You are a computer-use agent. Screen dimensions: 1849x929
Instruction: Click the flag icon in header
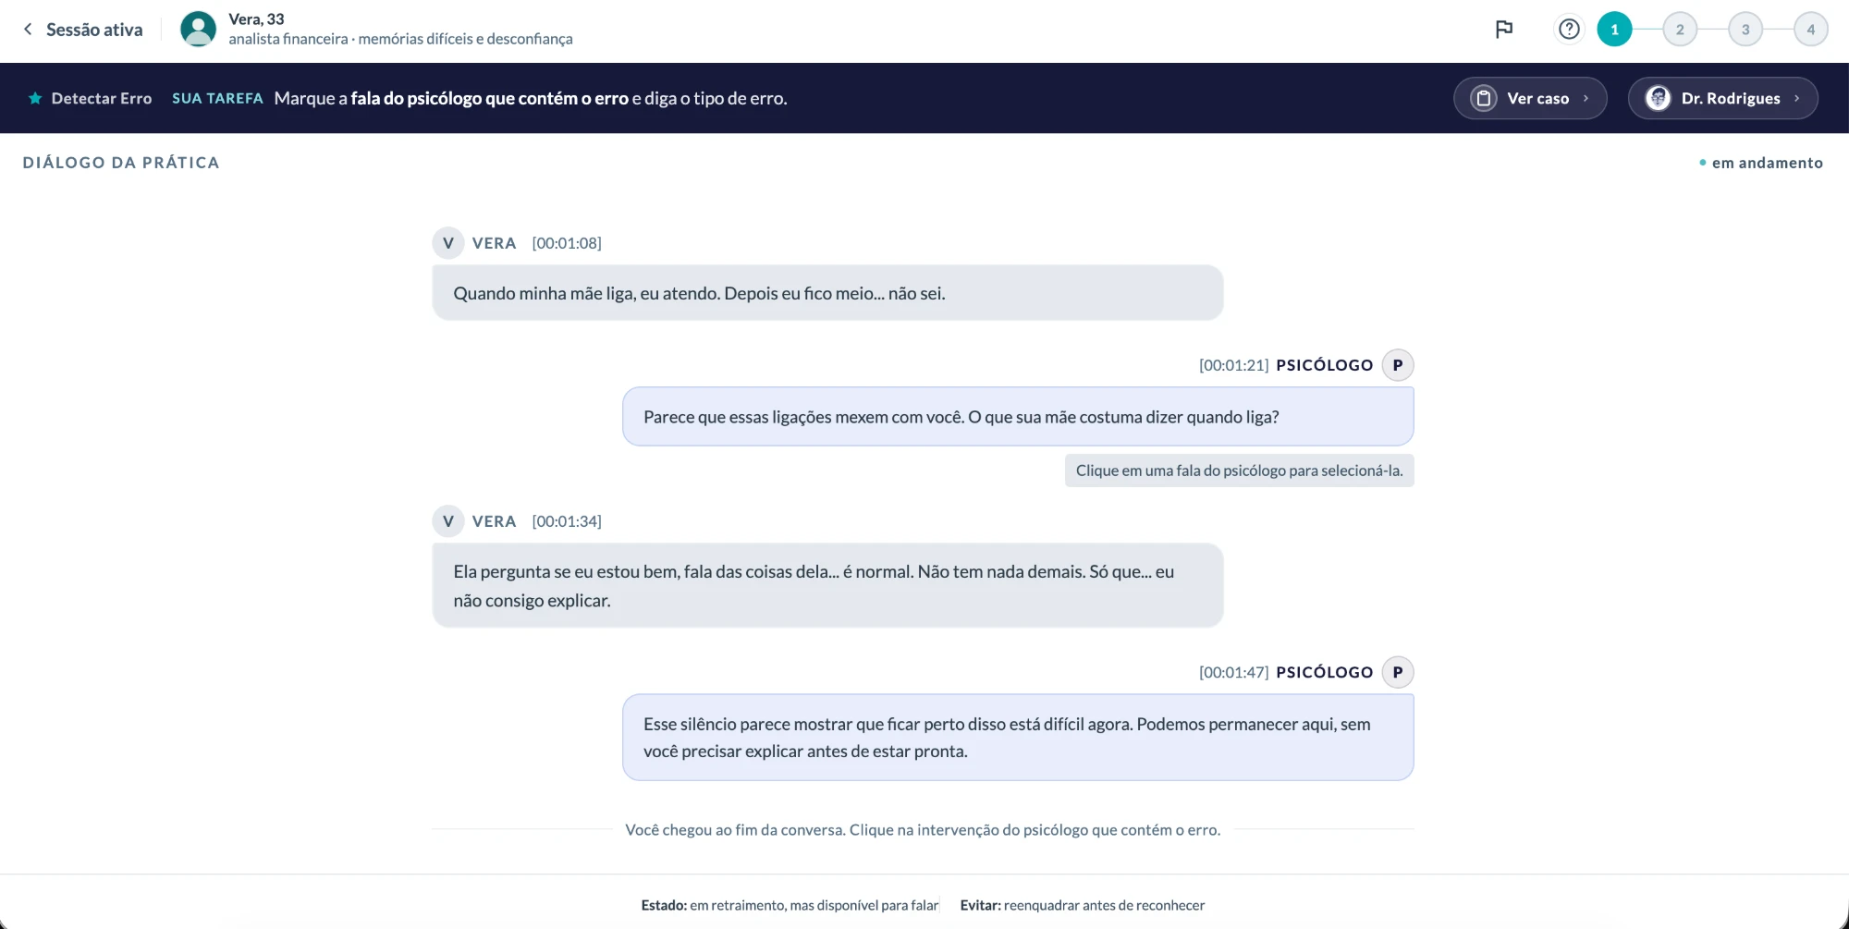(x=1504, y=30)
